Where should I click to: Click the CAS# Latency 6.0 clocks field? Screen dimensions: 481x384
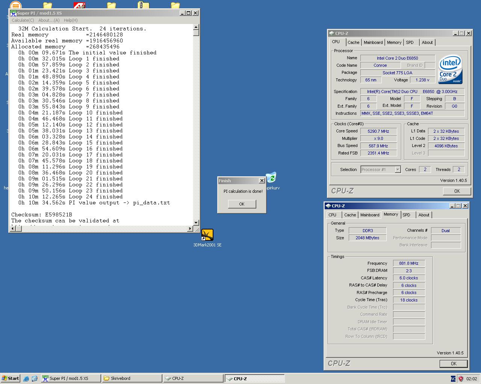point(409,278)
